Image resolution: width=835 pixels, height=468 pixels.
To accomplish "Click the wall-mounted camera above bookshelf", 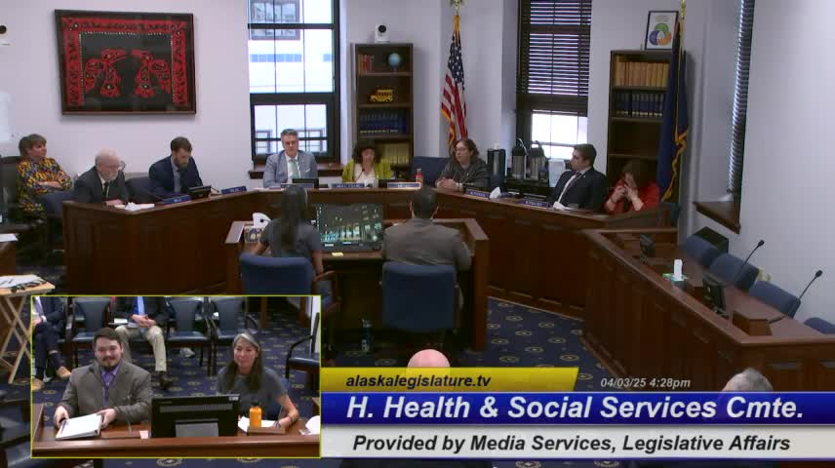I will pyautogui.click(x=381, y=33).
